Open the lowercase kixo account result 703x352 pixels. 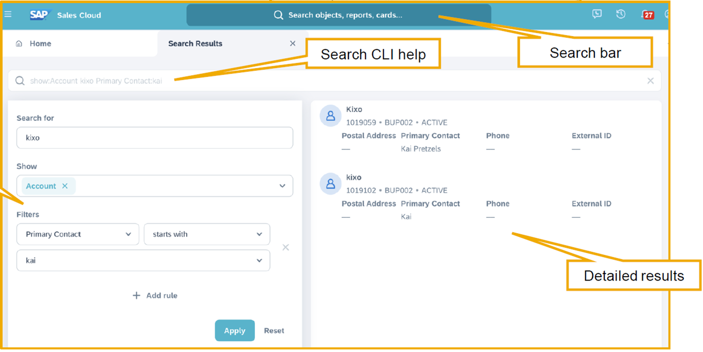click(354, 177)
